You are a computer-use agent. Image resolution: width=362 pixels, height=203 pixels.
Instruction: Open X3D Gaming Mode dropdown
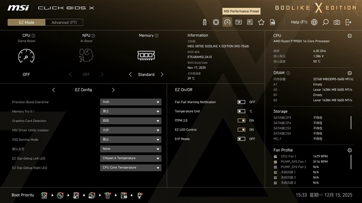pos(131,139)
